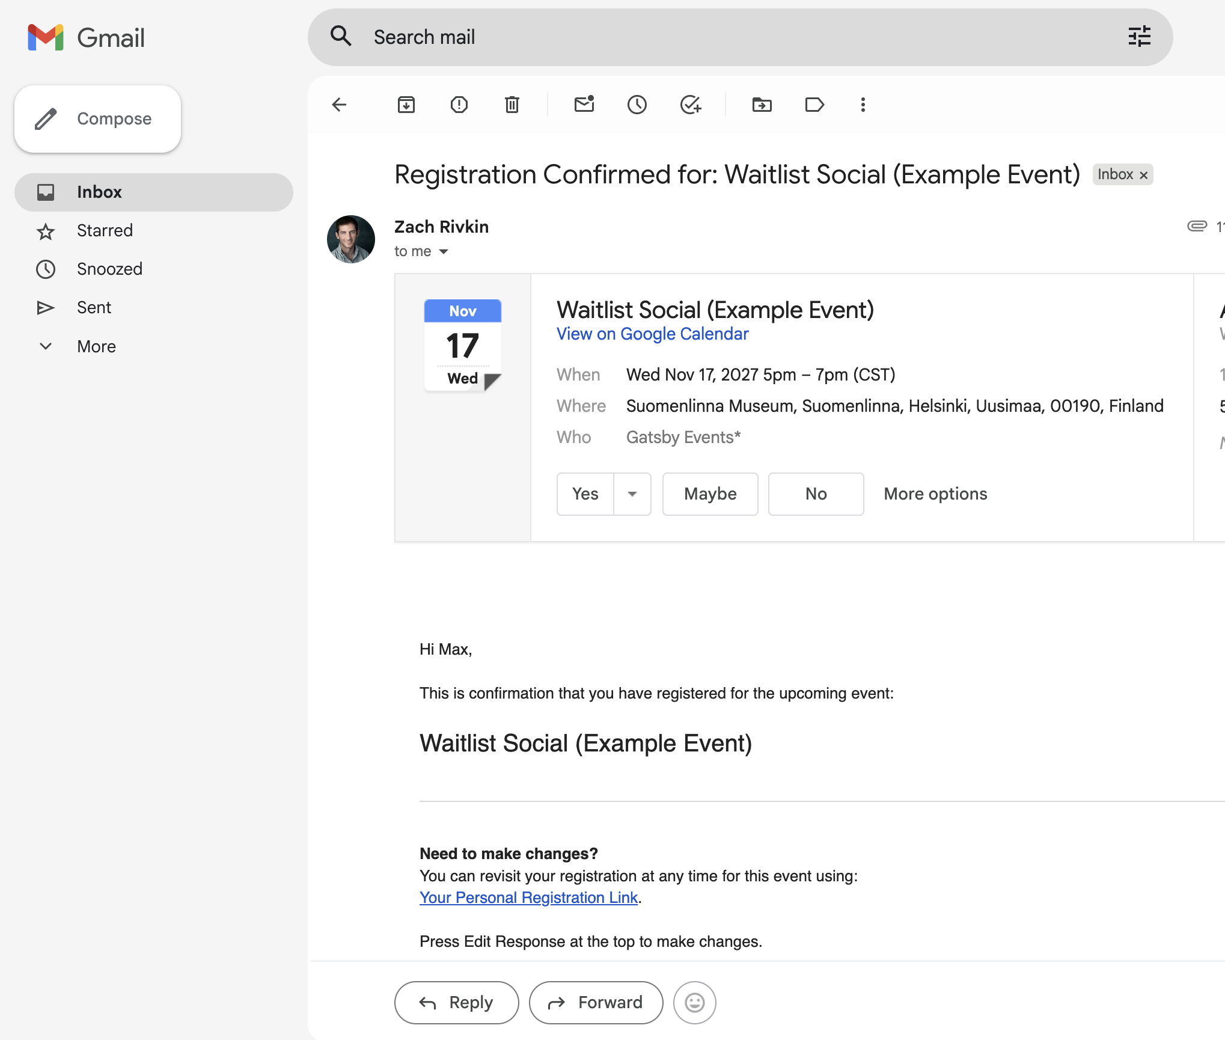RSVP Yes to the Waitlist Social event
Viewport: 1225px width, 1040px height.
[x=584, y=494]
